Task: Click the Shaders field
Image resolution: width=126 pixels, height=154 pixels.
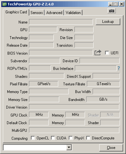Action: (46, 76)
